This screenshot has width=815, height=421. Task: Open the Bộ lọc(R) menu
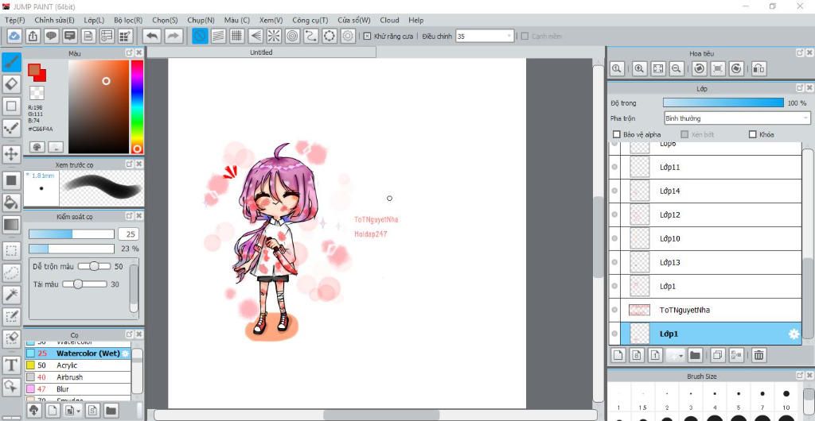click(128, 20)
